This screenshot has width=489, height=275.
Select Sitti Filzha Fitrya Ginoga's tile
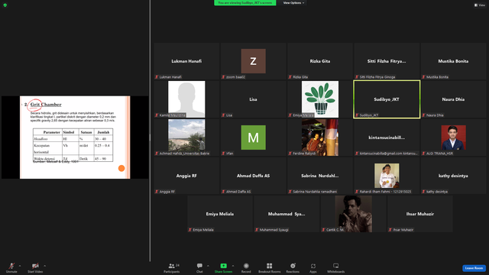click(x=387, y=61)
